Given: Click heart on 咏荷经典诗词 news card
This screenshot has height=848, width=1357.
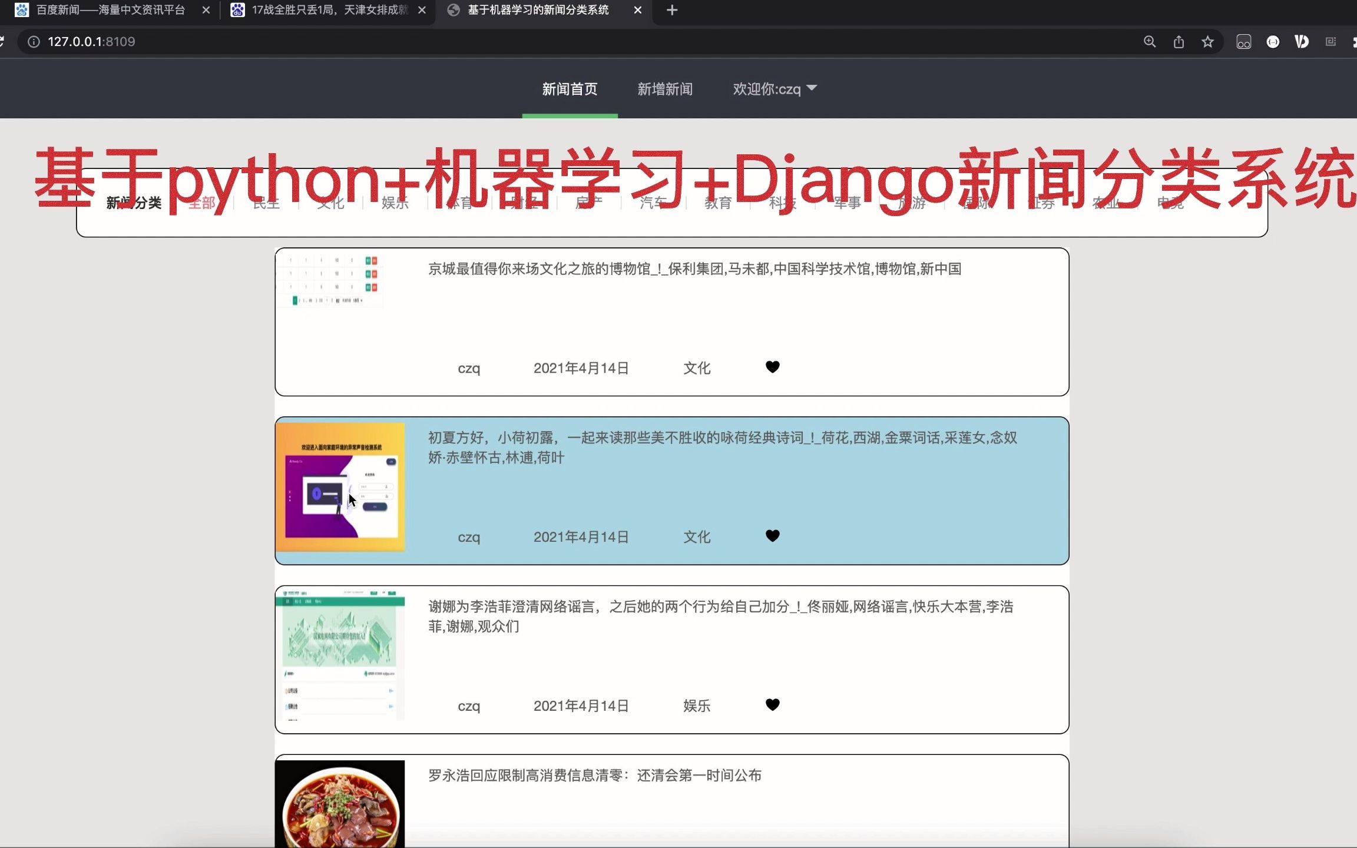Looking at the screenshot, I should point(772,536).
